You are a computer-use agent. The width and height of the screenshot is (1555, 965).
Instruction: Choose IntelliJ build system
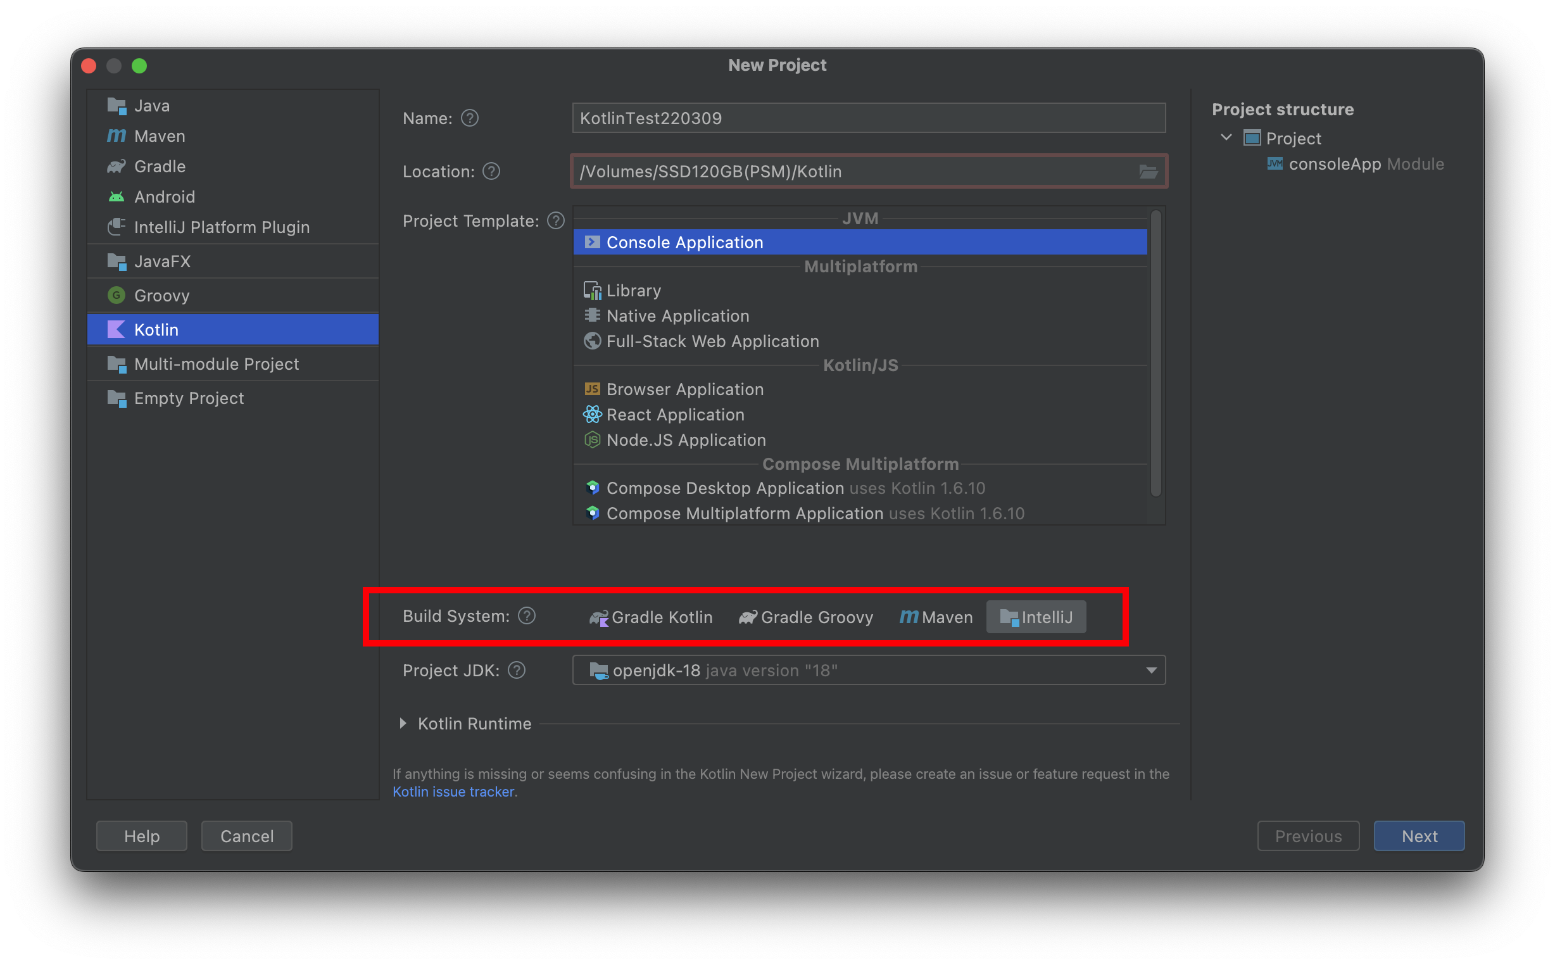pyautogui.click(x=1036, y=617)
